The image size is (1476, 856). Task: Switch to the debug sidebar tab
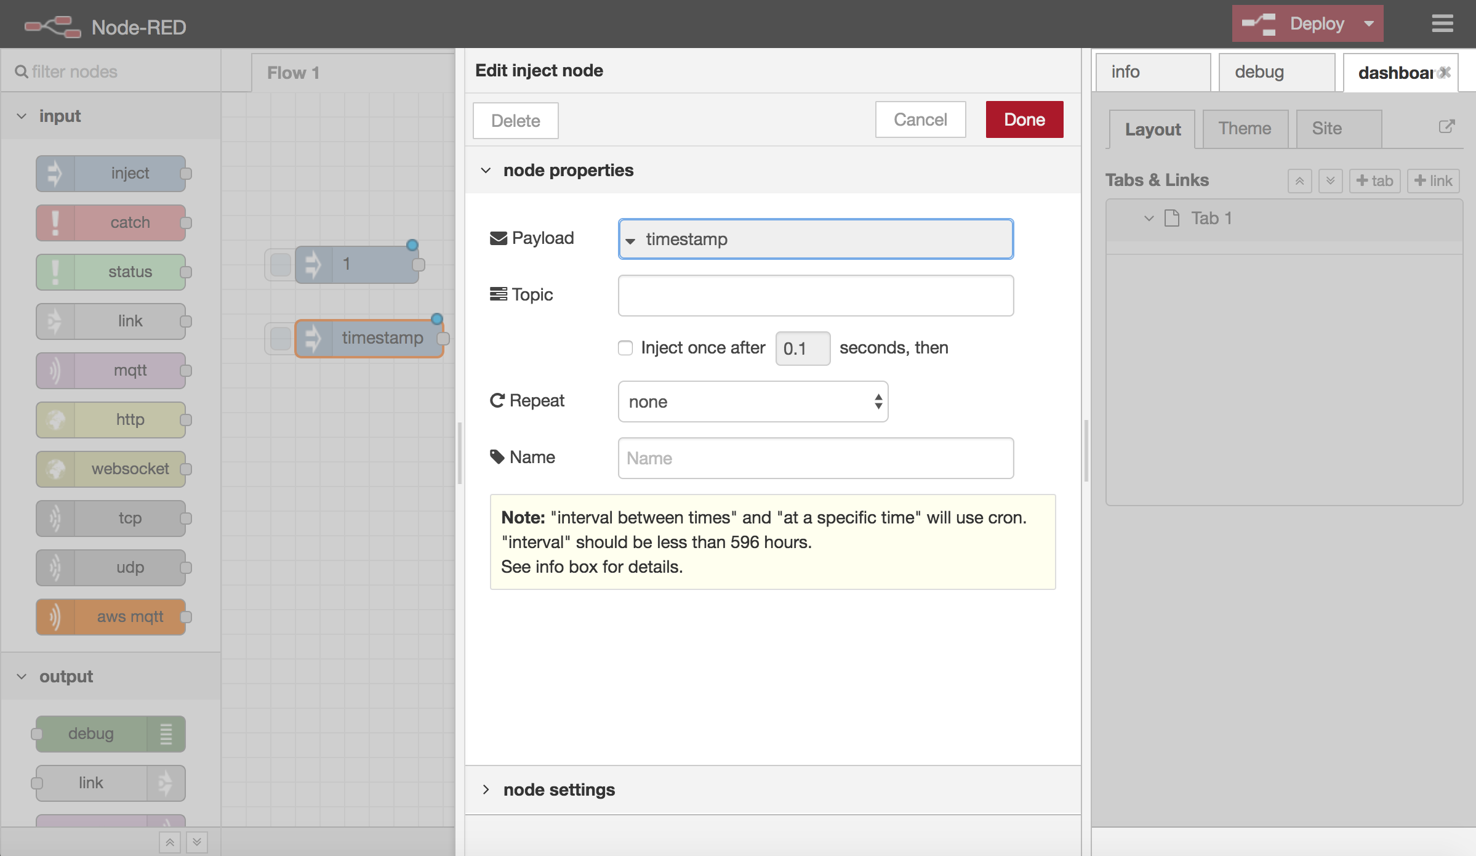(x=1277, y=72)
